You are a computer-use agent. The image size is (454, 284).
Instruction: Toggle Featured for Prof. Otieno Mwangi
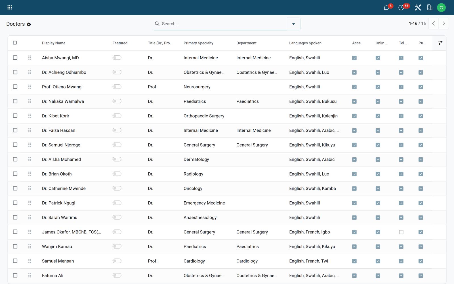pyautogui.click(x=117, y=87)
